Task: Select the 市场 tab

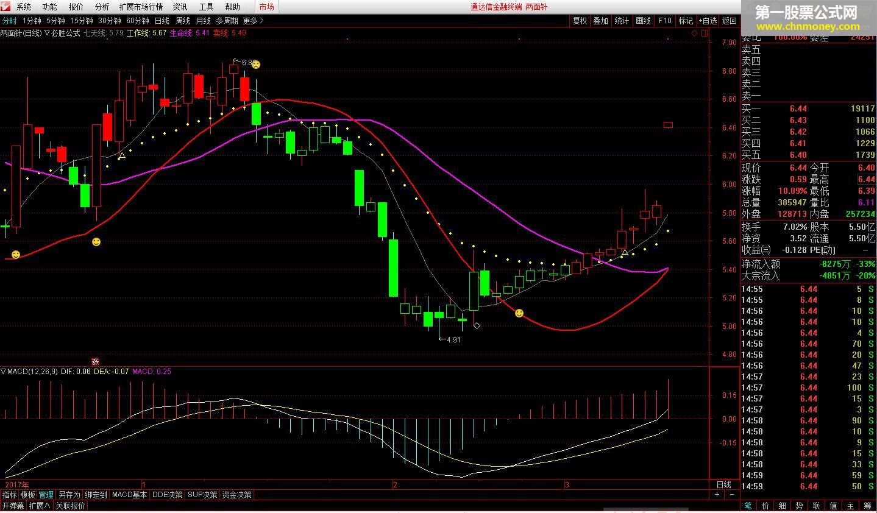Action: pos(266,7)
